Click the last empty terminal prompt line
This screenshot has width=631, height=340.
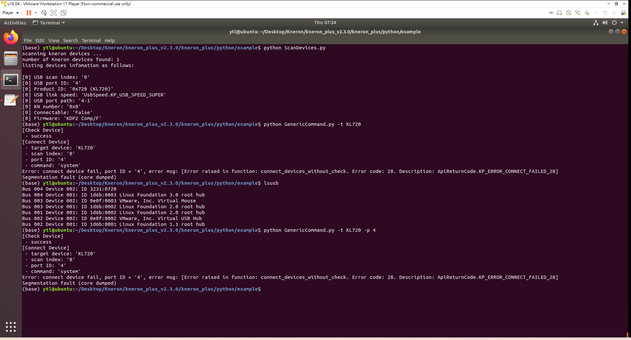tap(142, 289)
